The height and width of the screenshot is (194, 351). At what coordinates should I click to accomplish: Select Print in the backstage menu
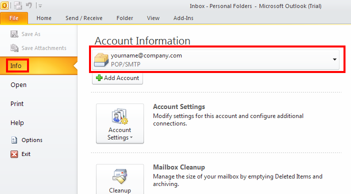(17, 104)
